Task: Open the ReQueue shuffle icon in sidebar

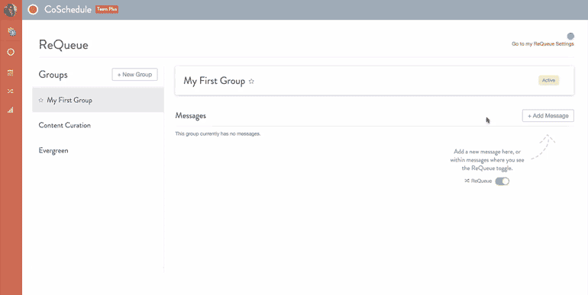Action: pos(11,91)
